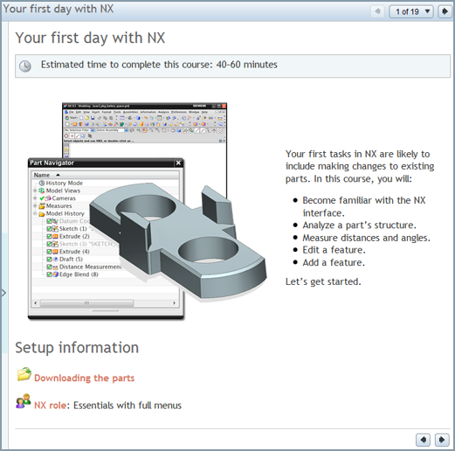The height and width of the screenshot is (451, 455).
Task: Click Part Navigator scrollbar right arrow
Action: [x=175, y=303]
